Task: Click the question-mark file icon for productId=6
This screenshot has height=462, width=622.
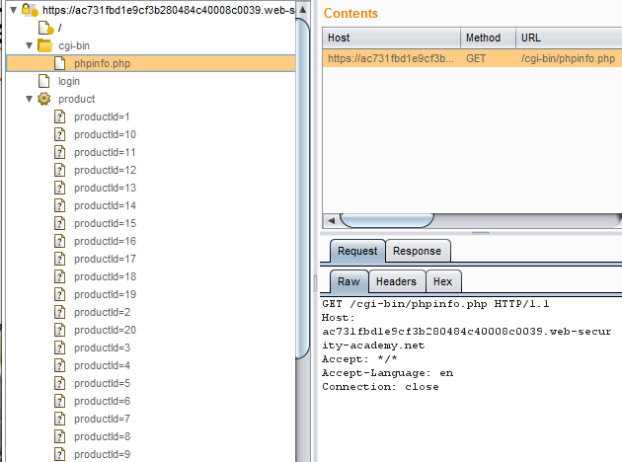Action: (x=60, y=401)
